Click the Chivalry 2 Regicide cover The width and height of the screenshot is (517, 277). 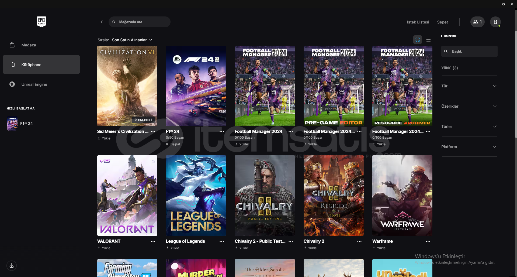[x=334, y=196]
